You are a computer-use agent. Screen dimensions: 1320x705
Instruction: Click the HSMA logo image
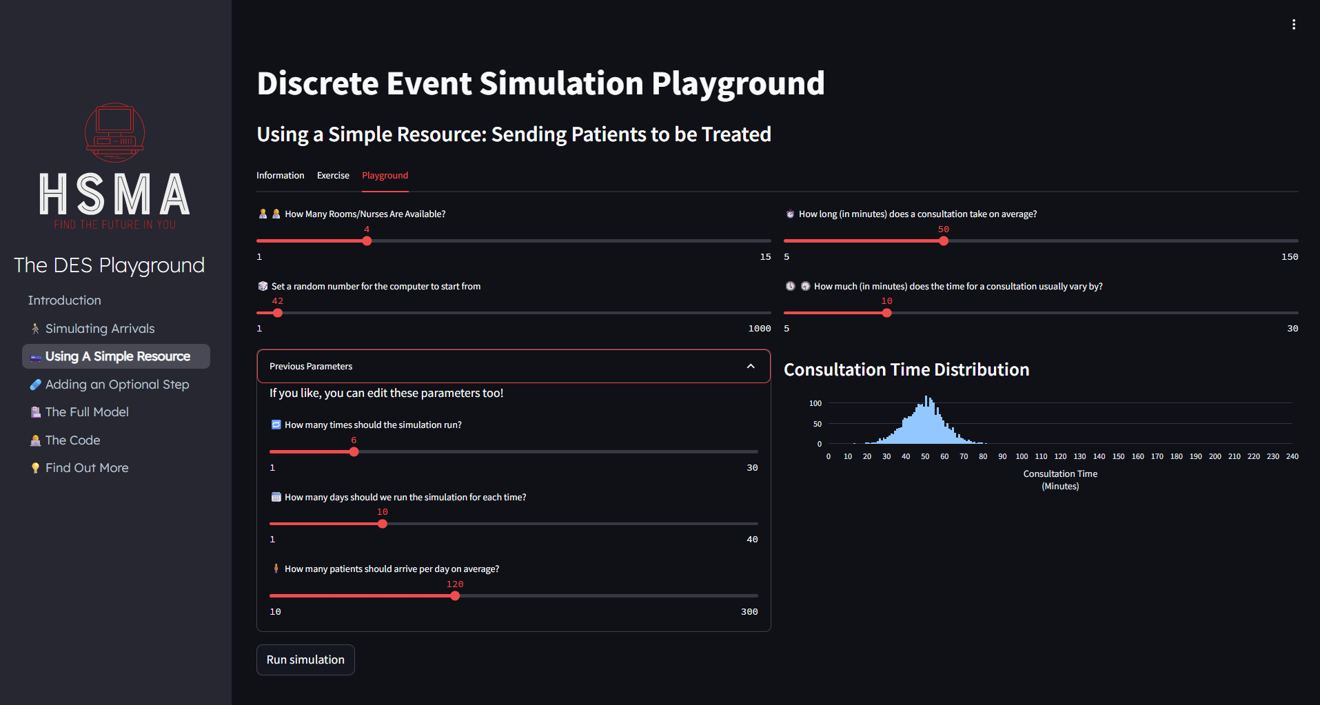[114, 166]
